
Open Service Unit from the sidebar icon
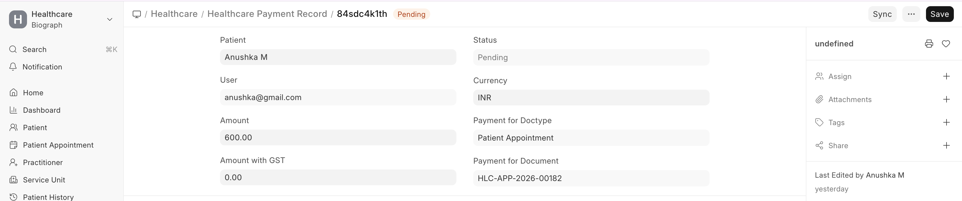pyautogui.click(x=14, y=180)
